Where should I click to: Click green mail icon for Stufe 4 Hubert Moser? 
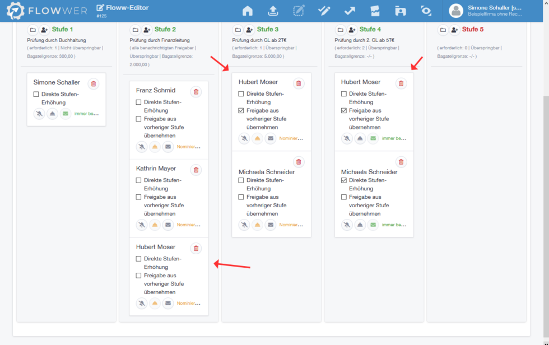pos(373,138)
